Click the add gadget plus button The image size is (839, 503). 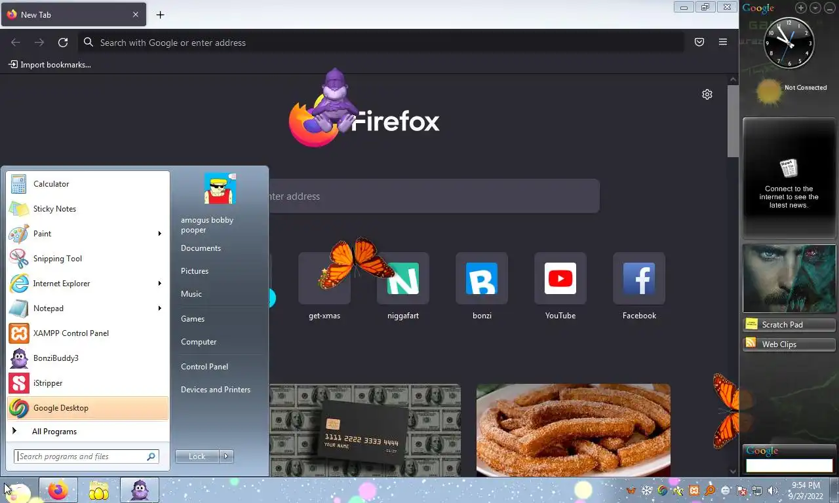click(801, 8)
